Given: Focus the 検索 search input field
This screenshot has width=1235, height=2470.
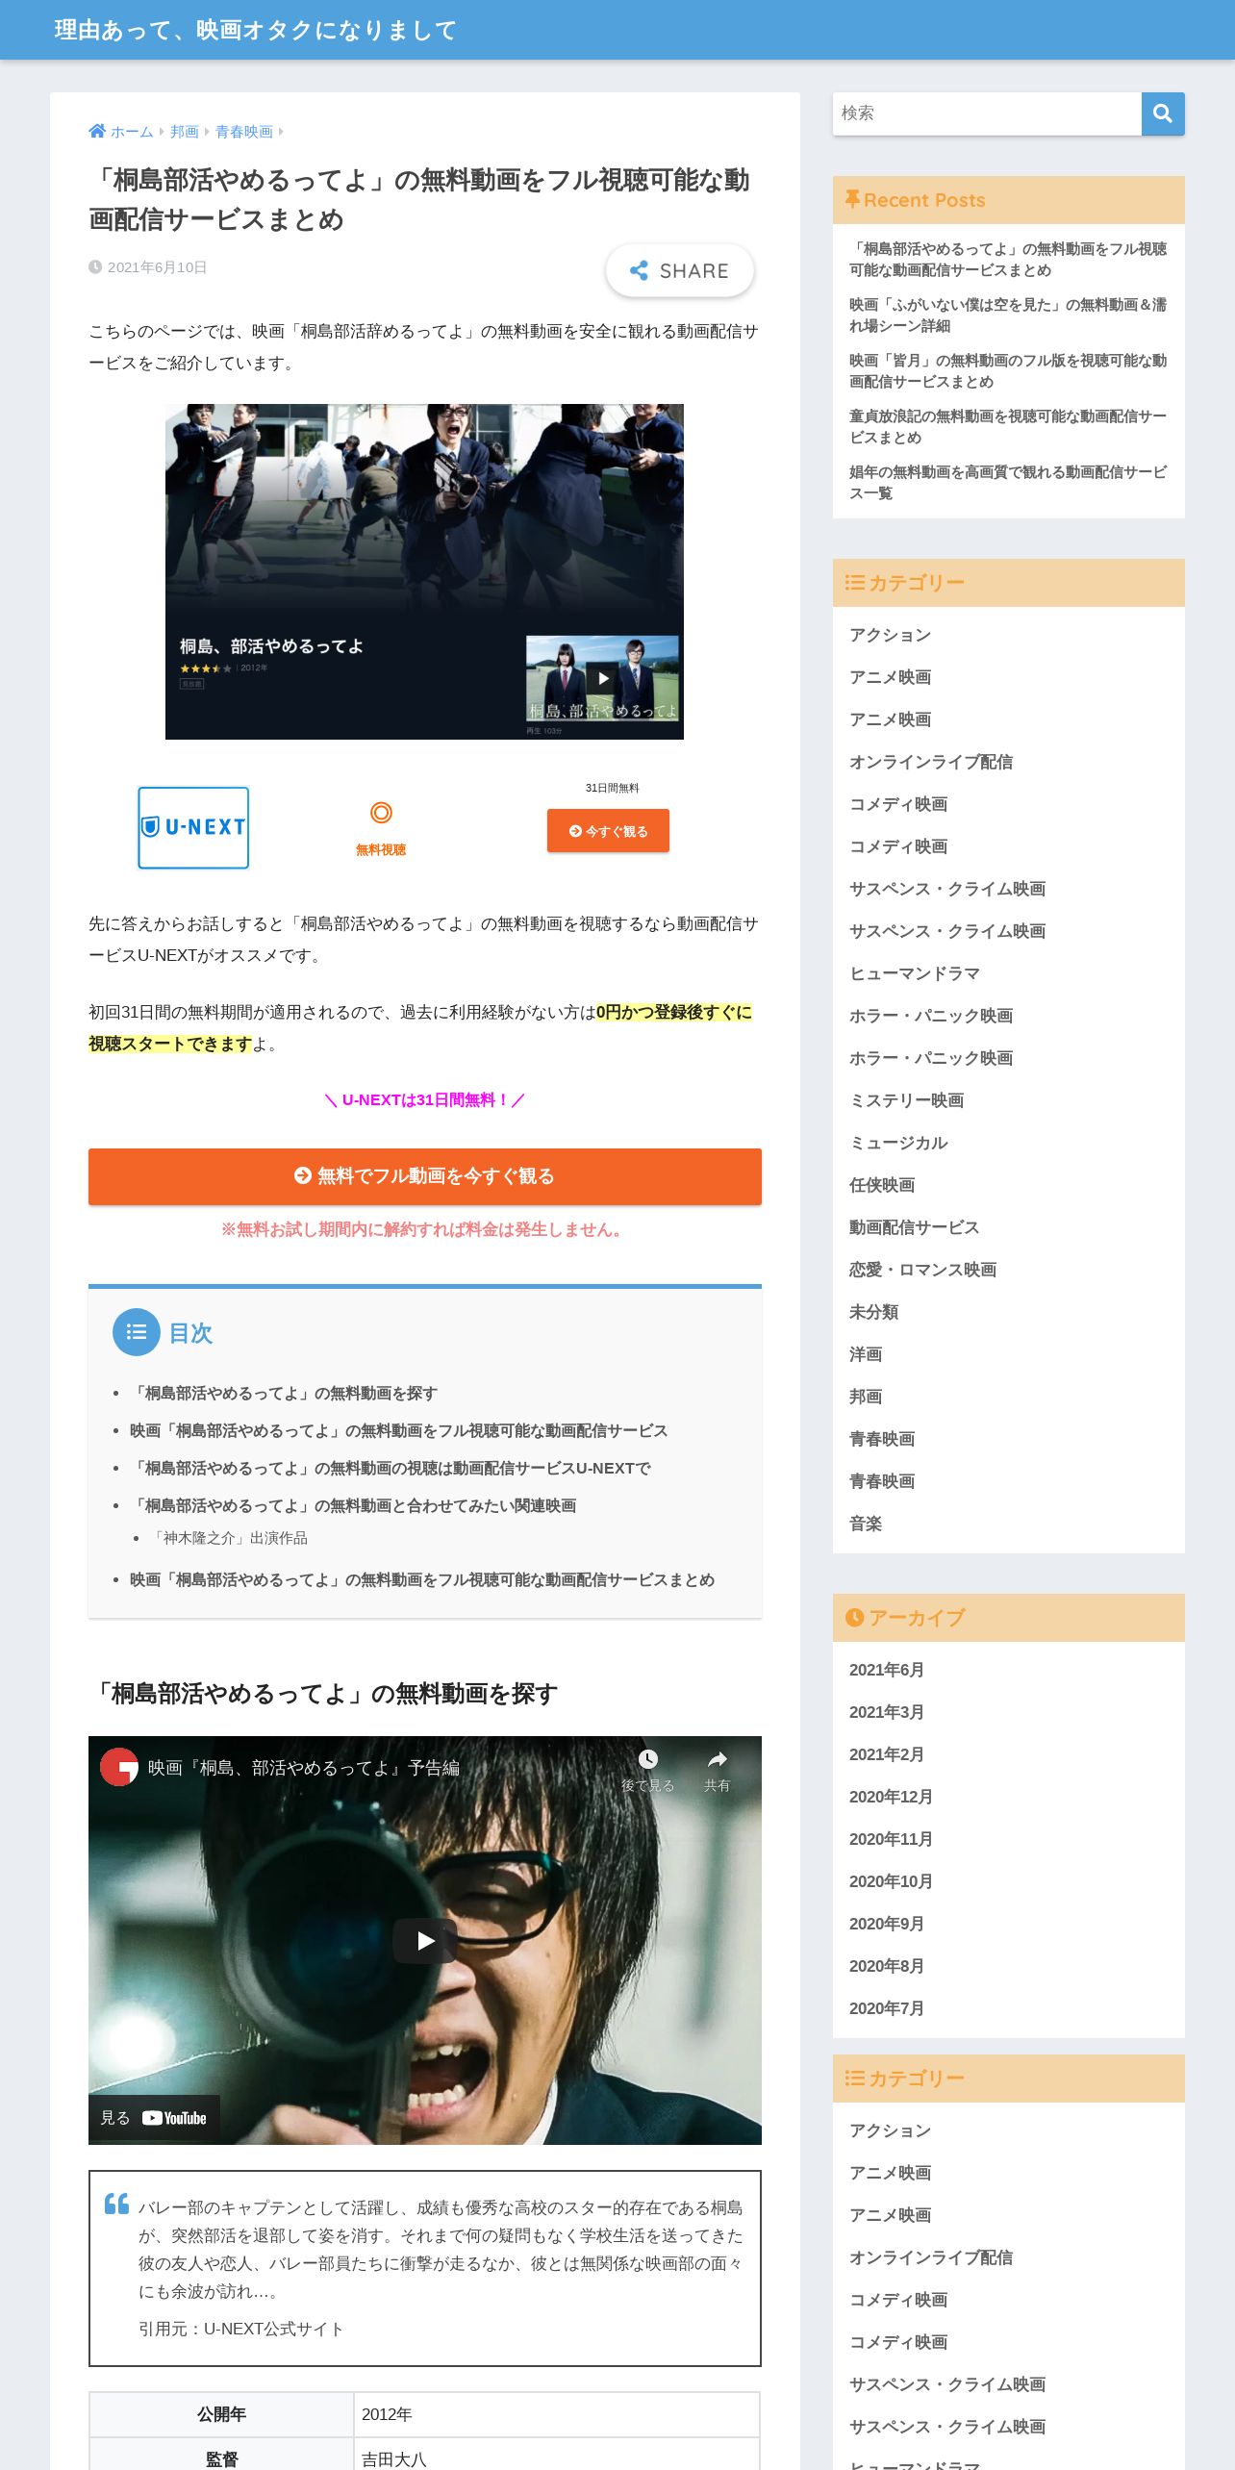Looking at the screenshot, I should click(987, 113).
